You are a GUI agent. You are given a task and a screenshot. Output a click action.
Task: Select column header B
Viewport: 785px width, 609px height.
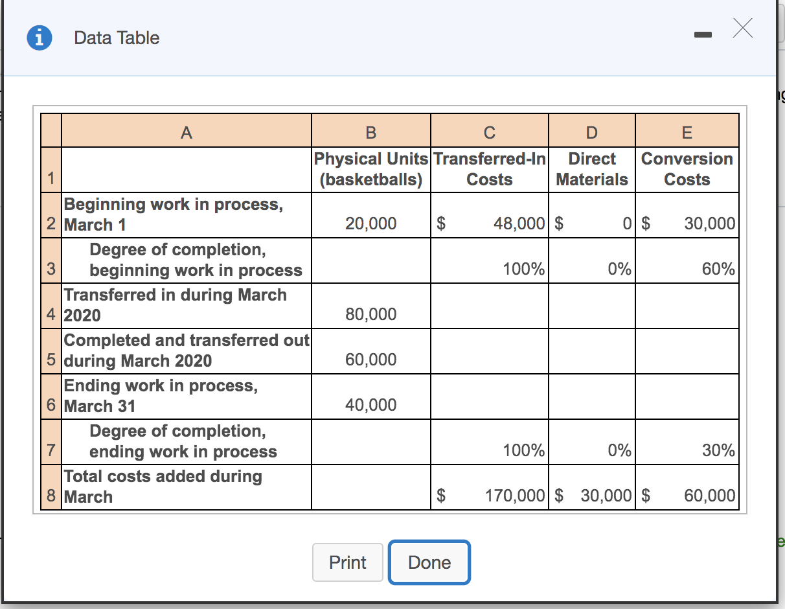(x=370, y=130)
